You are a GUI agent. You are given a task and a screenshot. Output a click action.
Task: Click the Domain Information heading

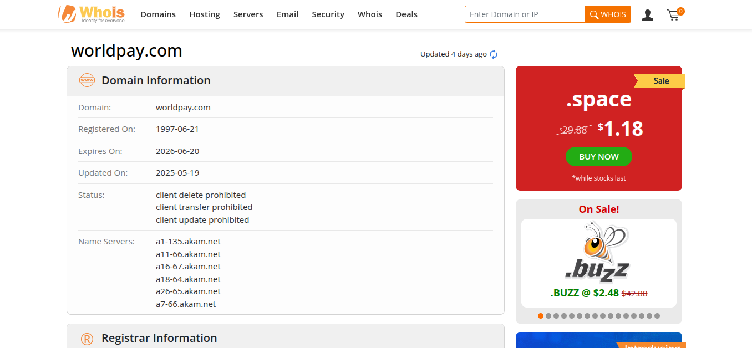(x=156, y=80)
